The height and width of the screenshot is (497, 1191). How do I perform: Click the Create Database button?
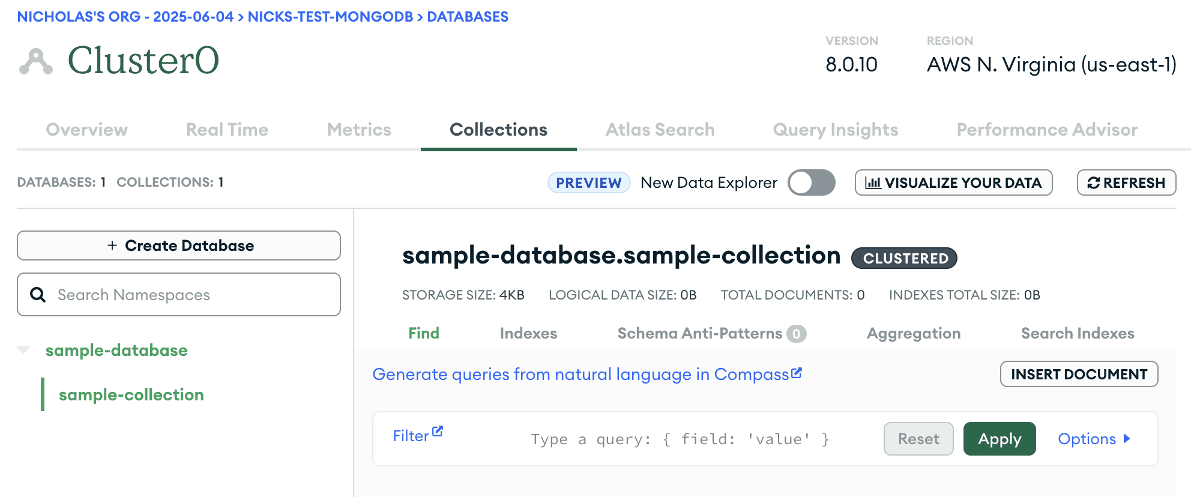pyautogui.click(x=179, y=245)
